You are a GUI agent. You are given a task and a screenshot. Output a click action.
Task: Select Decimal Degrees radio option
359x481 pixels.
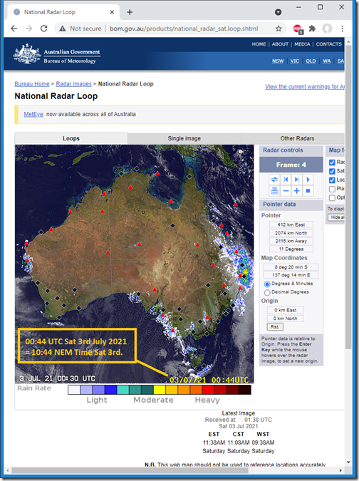[x=267, y=292]
